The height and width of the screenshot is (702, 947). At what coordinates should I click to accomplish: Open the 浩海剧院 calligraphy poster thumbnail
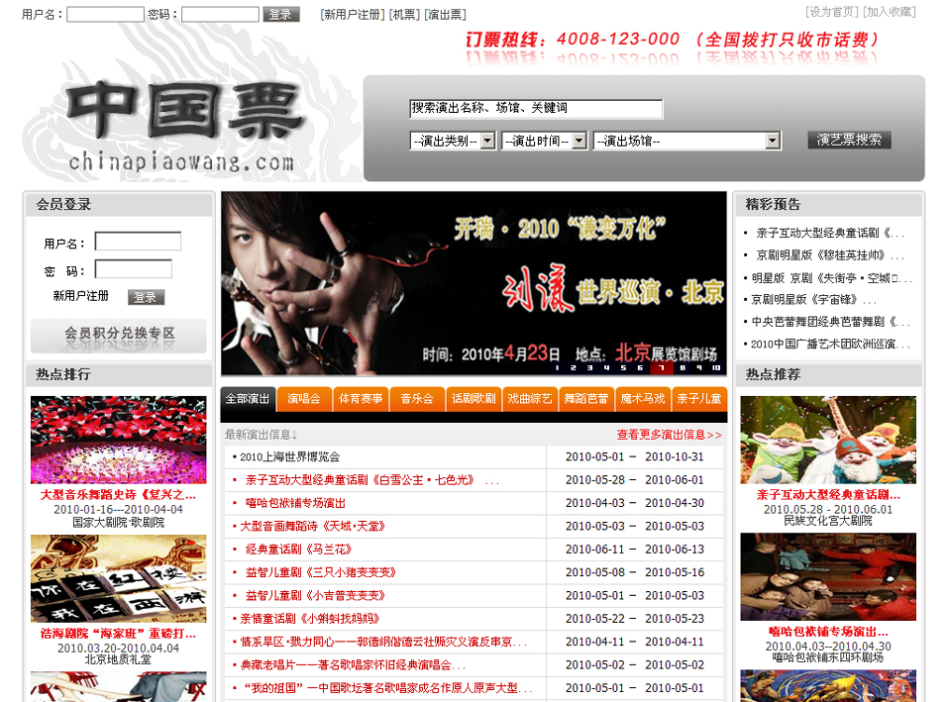click(x=119, y=578)
